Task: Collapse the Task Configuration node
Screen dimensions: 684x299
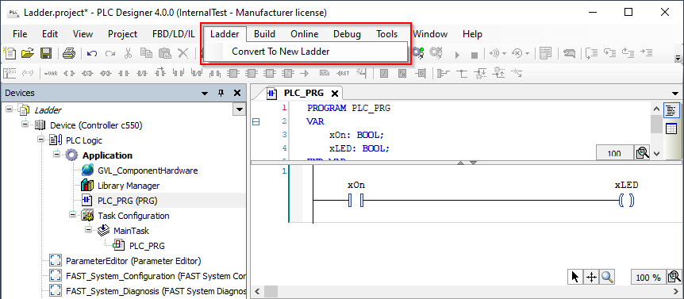Action: 72,215
